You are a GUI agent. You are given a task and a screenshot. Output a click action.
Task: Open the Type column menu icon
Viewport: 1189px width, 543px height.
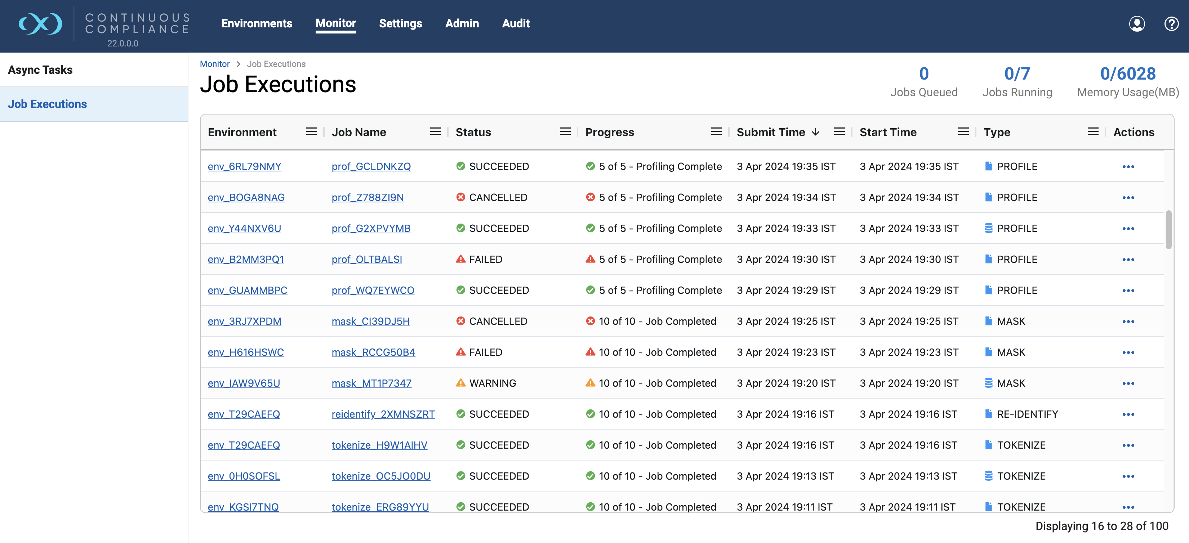(1092, 132)
